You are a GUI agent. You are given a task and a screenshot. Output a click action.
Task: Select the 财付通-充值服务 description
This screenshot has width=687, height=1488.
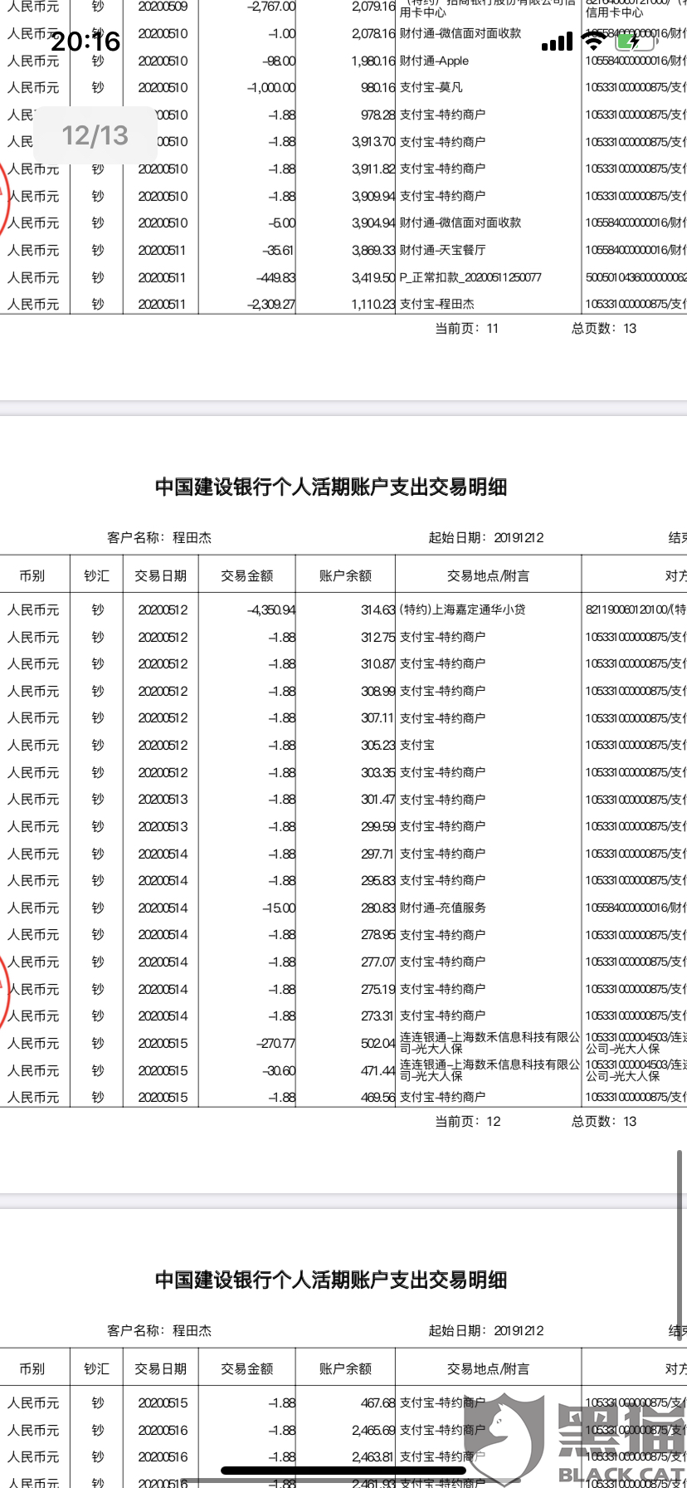pyautogui.click(x=443, y=908)
